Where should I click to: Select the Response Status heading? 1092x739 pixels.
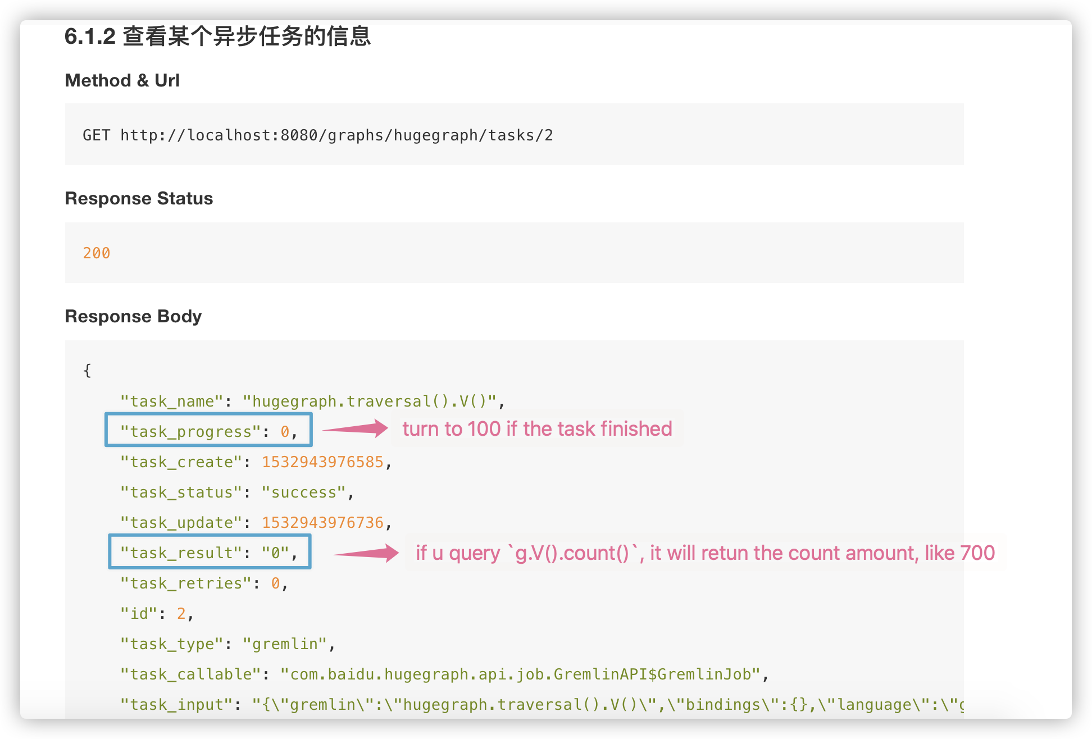coord(139,198)
